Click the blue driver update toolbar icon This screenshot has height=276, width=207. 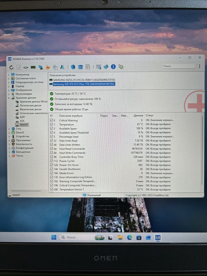point(106,67)
